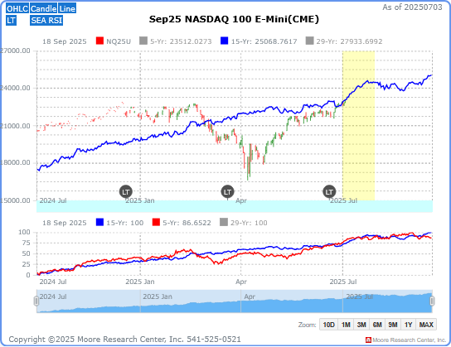Click the red NQ25U legend color swatch
451x347 pixels.
point(99,41)
